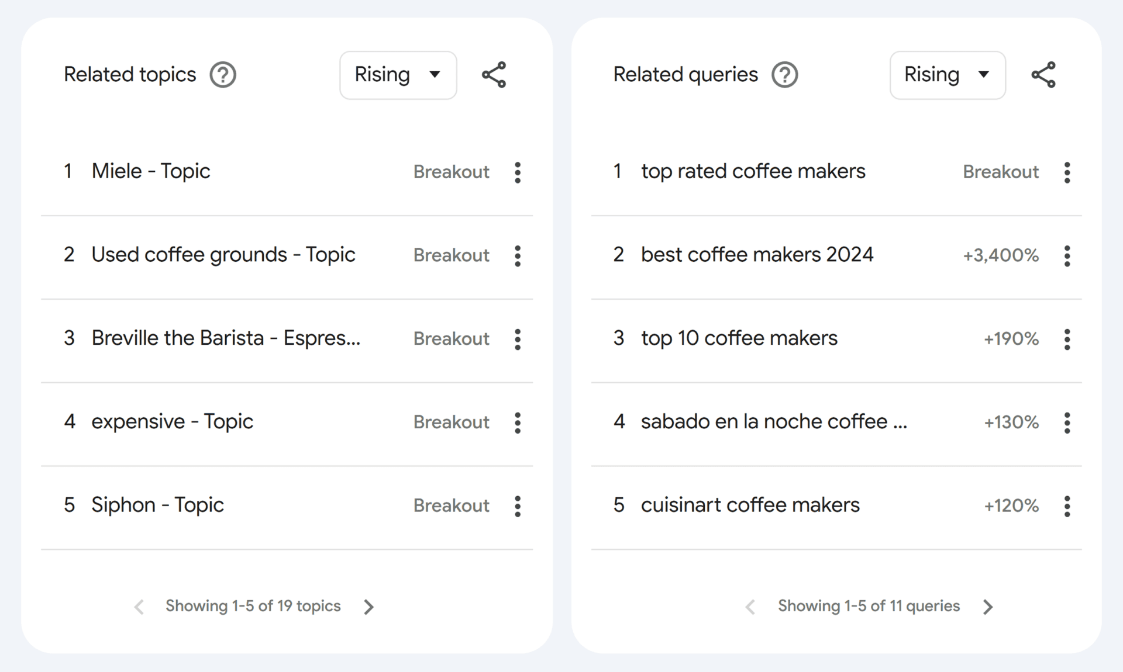Go to previous page of topics
Viewport: 1123px width, 672px height.
[x=139, y=607]
